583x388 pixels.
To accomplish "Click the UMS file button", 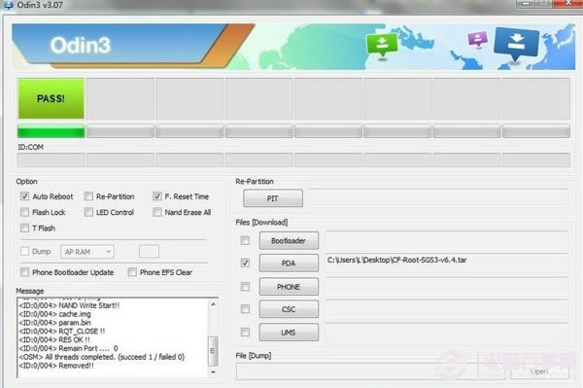I will tap(289, 332).
